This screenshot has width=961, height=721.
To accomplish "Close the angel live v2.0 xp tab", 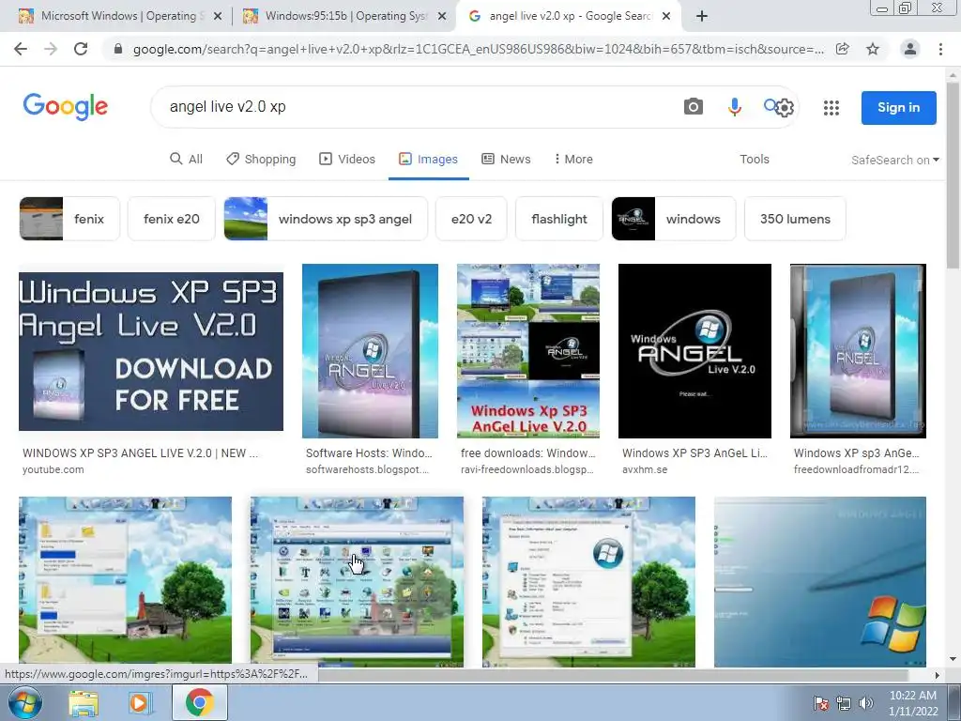I will [666, 17].
